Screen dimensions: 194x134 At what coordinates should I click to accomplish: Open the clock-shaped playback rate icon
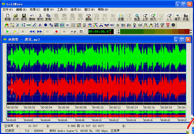coord(173,25)
